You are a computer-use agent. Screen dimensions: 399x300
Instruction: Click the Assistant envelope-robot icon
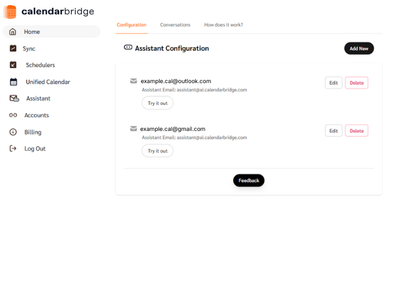pos(14,98)
